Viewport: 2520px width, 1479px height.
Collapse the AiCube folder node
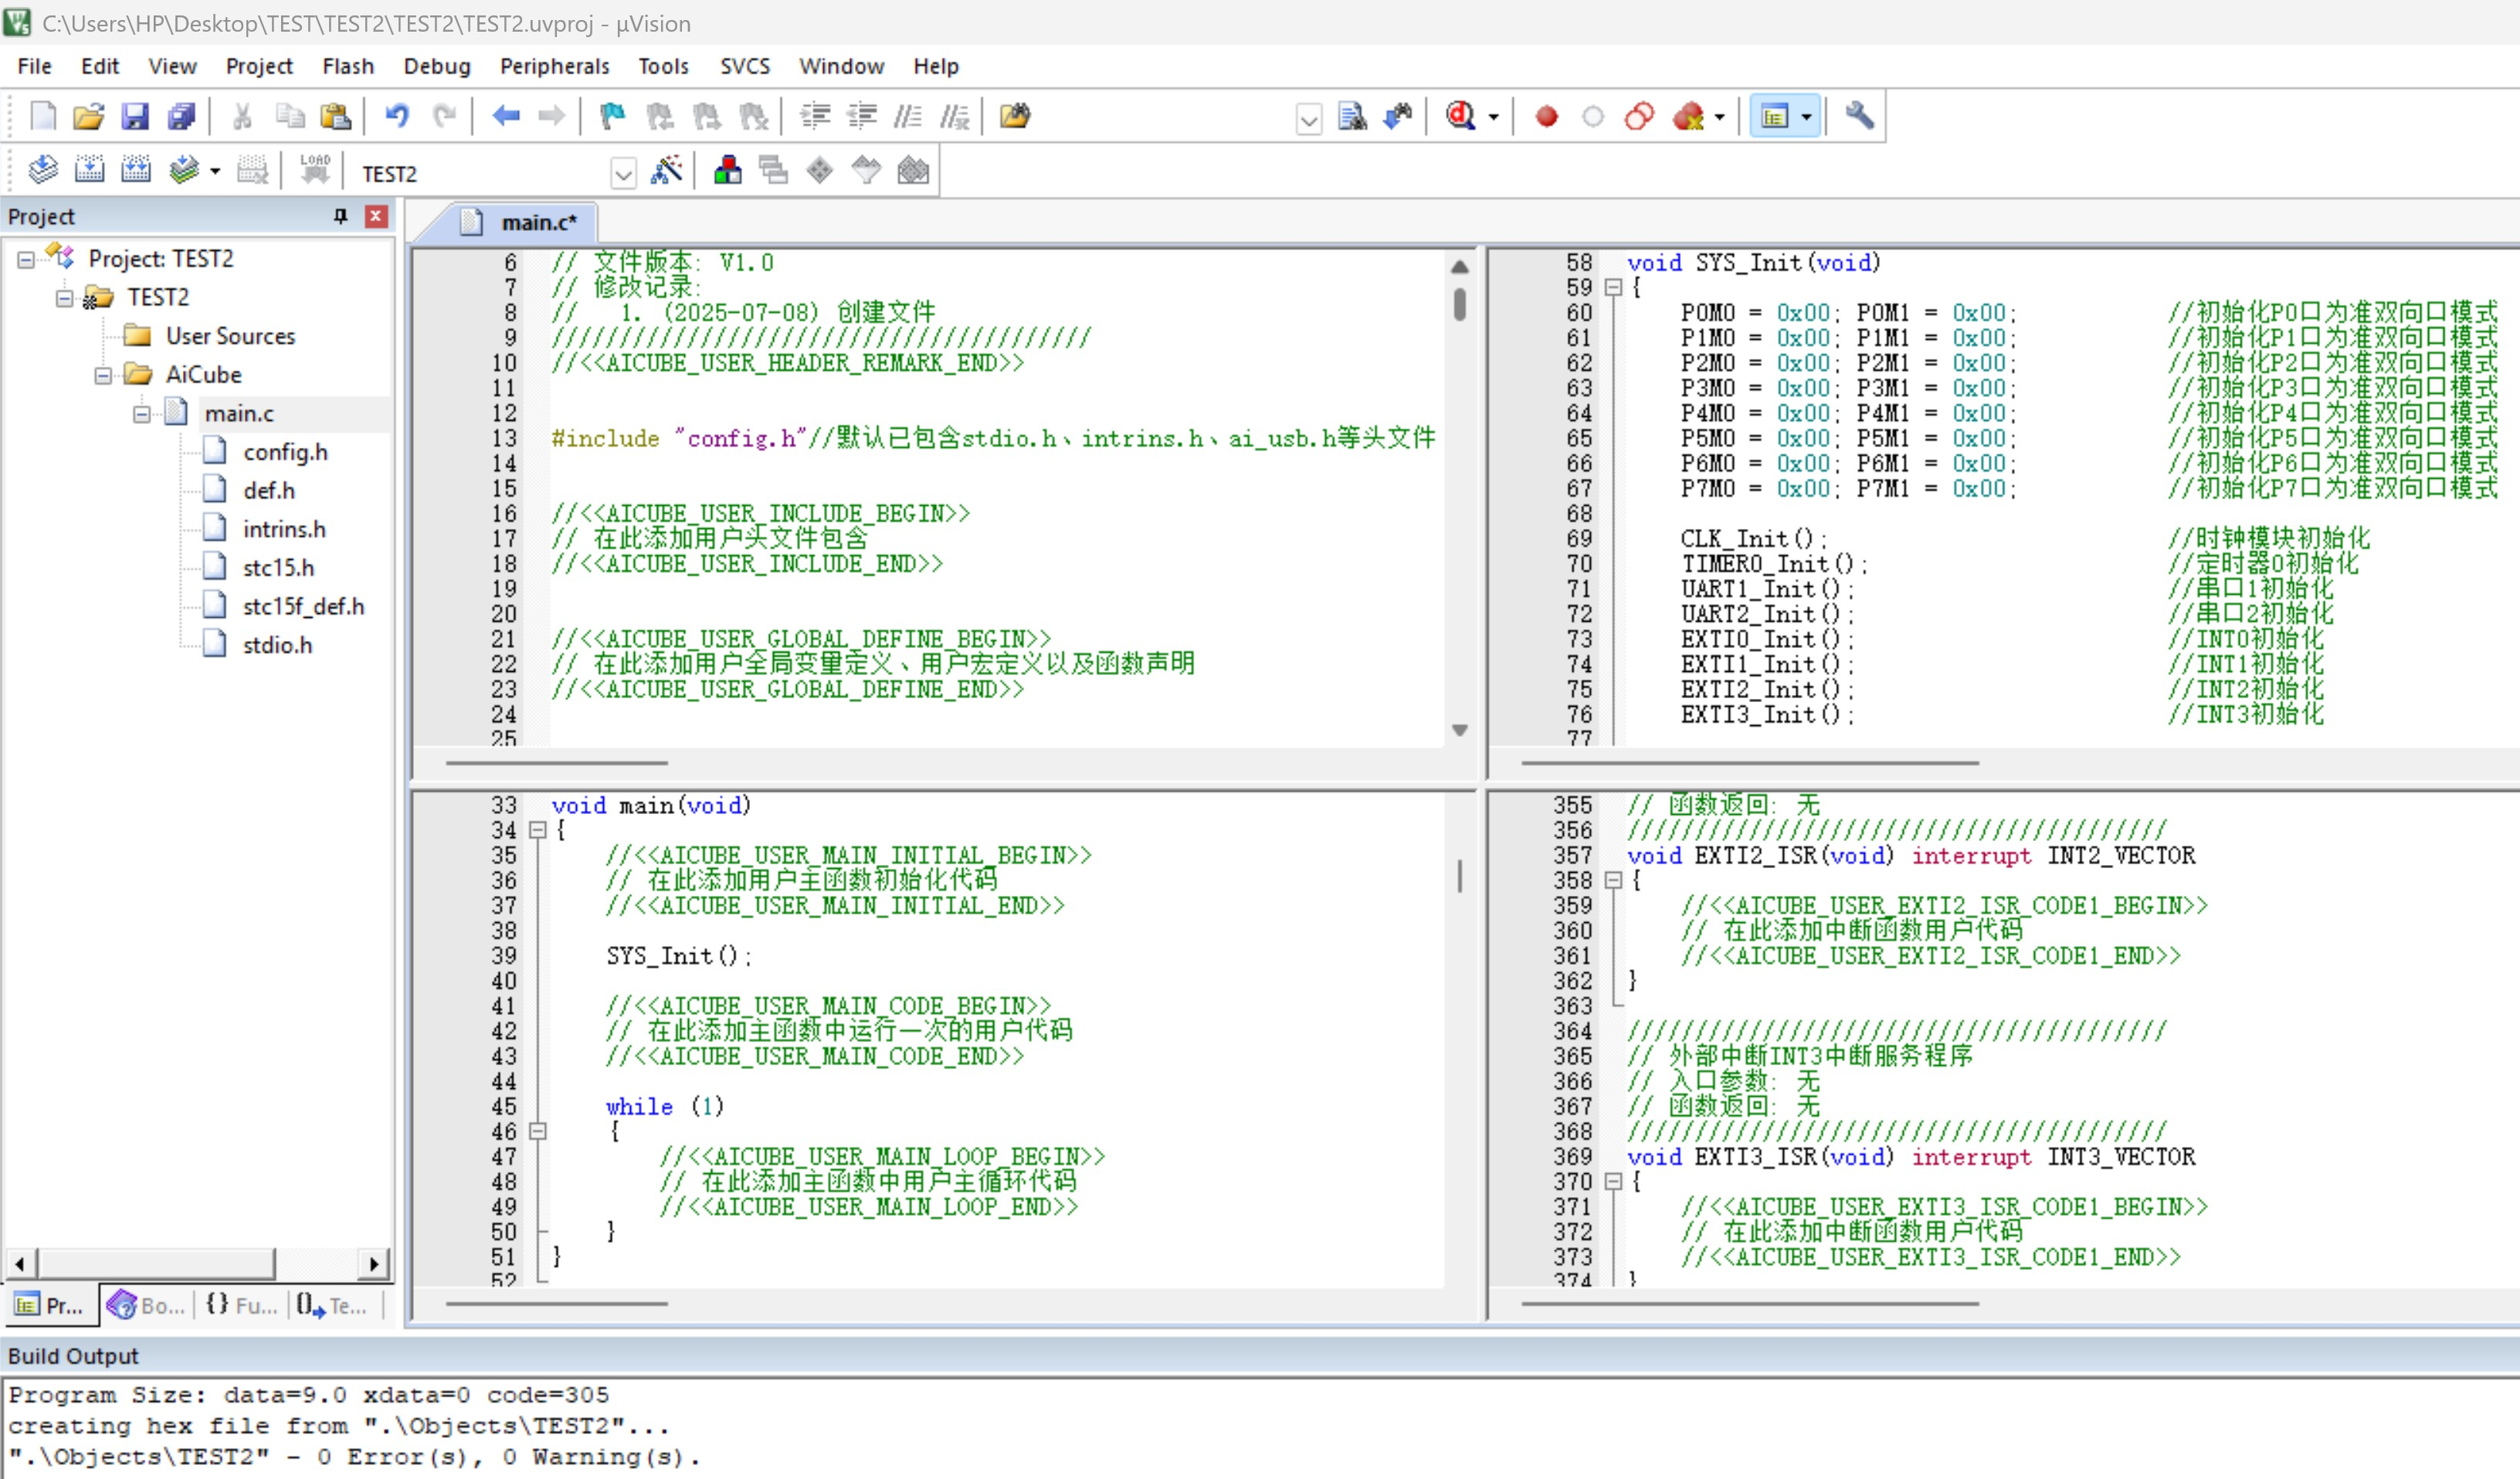click(x=103, y=376)
